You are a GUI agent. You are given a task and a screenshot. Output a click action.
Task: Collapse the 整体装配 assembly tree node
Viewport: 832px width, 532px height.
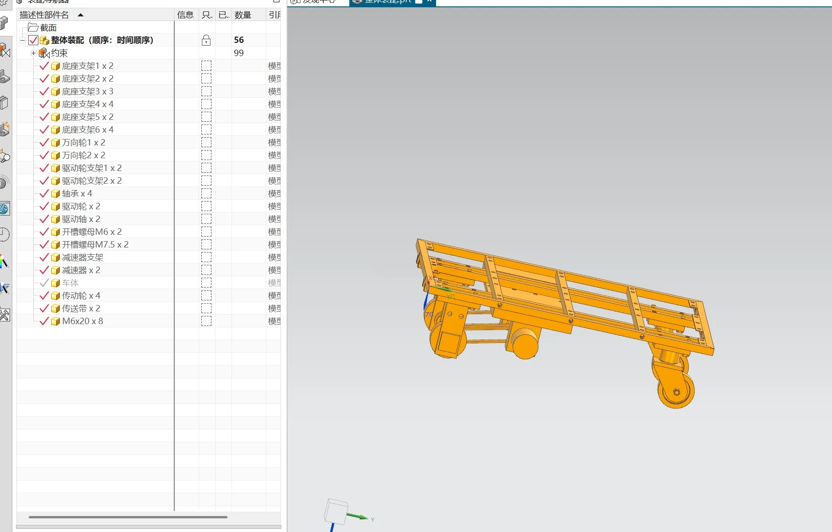click(22, 40)
